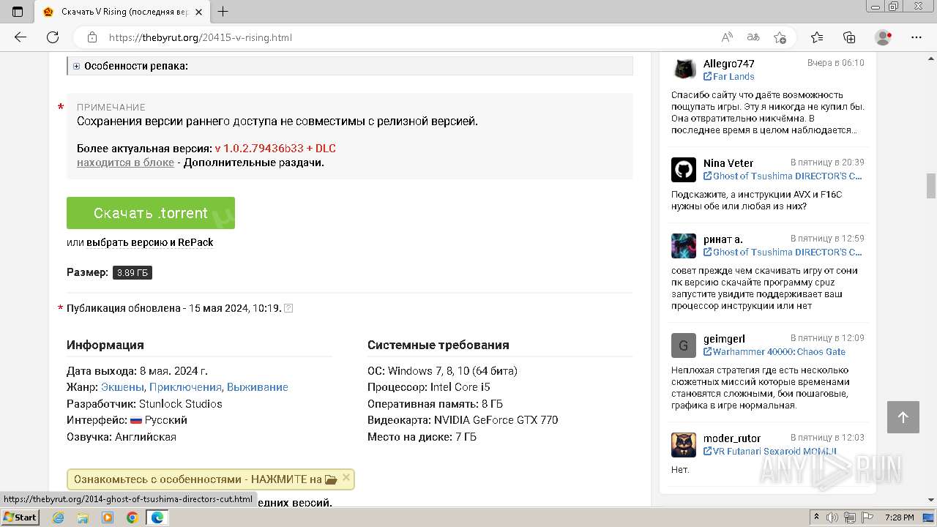
Task: Click the moder_rutor username
Action: 732,438
